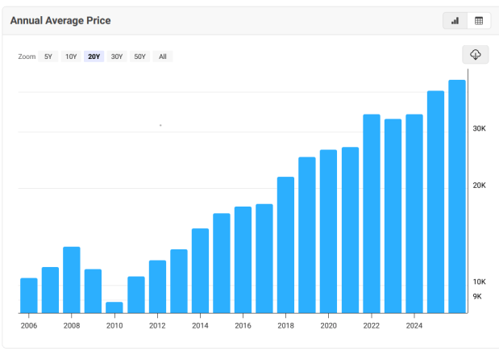499x351 pixels.
Task: Change zoom to 30Y
Action: coord(117,56)
